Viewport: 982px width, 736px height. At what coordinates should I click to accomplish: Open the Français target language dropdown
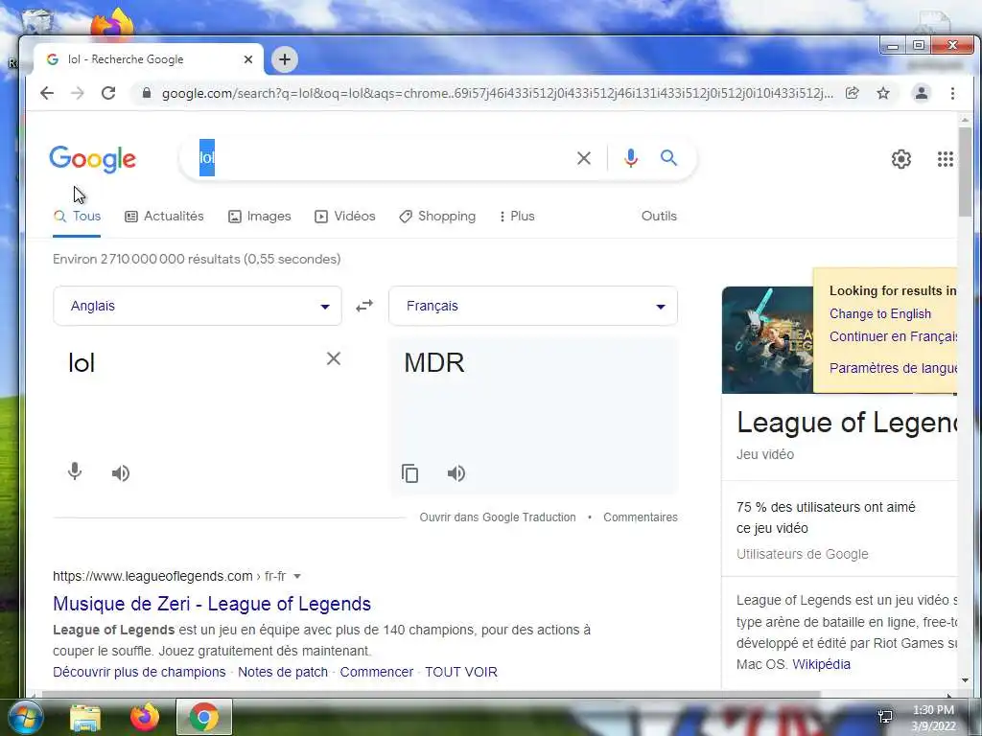click(x=533, y=306)
